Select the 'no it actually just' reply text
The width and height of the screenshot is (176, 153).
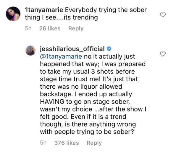coord(109,56)
